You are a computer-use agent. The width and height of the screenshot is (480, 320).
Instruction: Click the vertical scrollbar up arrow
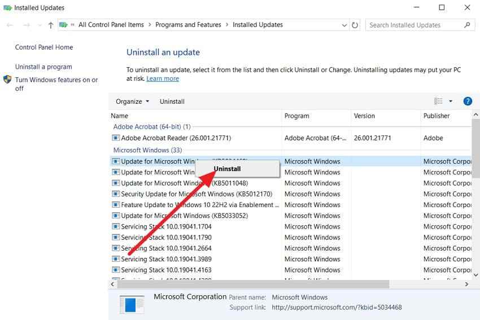pyautogui.click(x=475, y=115)
